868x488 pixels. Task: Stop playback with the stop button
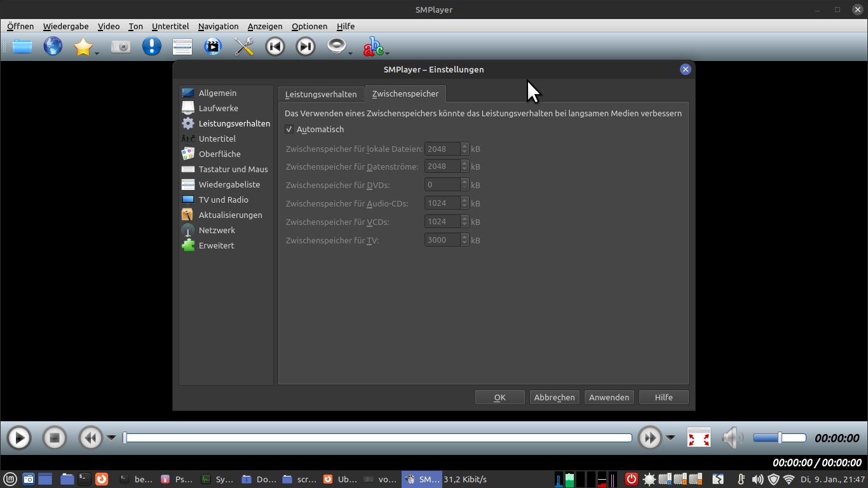55,438
